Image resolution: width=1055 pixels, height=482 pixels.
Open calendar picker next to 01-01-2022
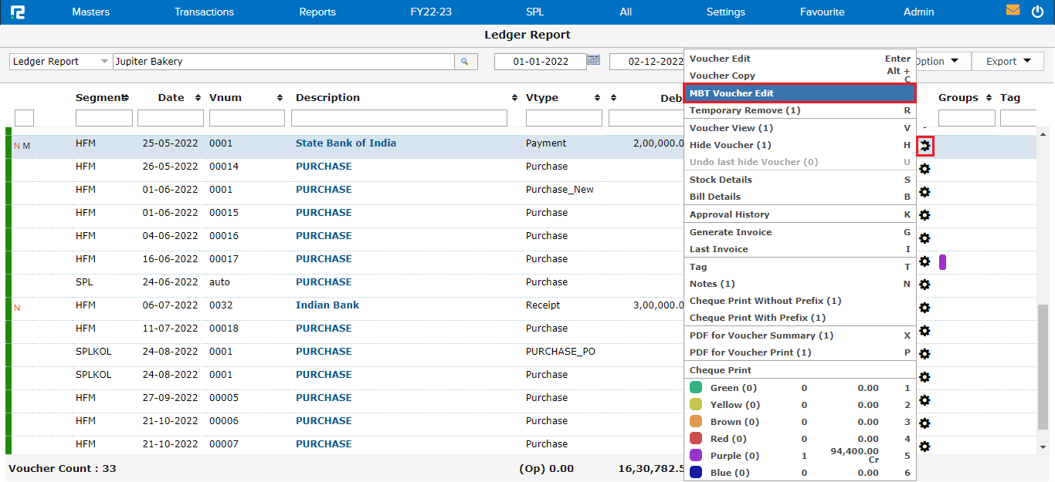click(593, 60)
